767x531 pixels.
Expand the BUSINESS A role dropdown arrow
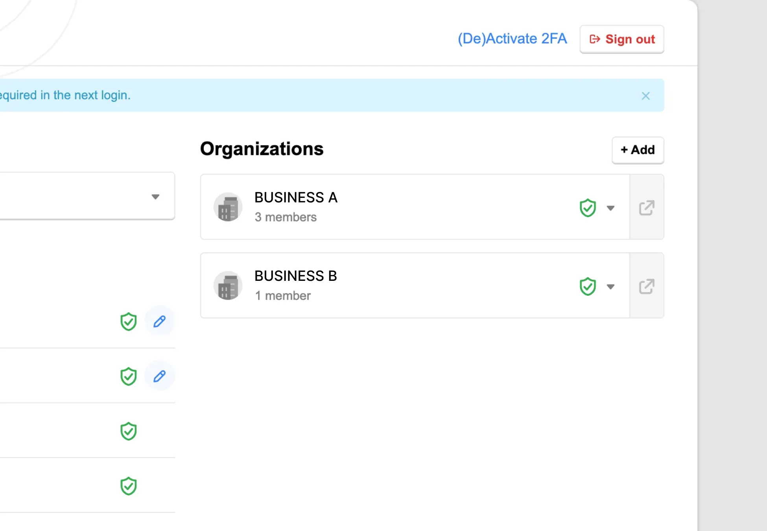(x=610, y=208)
